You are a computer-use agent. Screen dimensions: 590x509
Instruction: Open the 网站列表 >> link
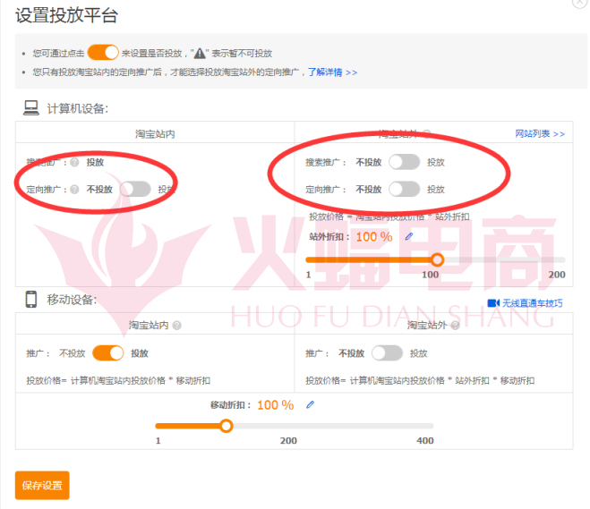point(540,134)
